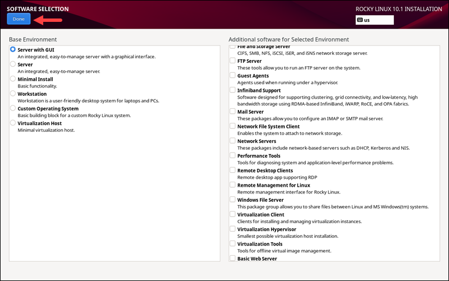Click 'These tools allow you to run an FTP server' text
Image resolution: width=449 pixels, height=281 pixels.
[299, 68]
